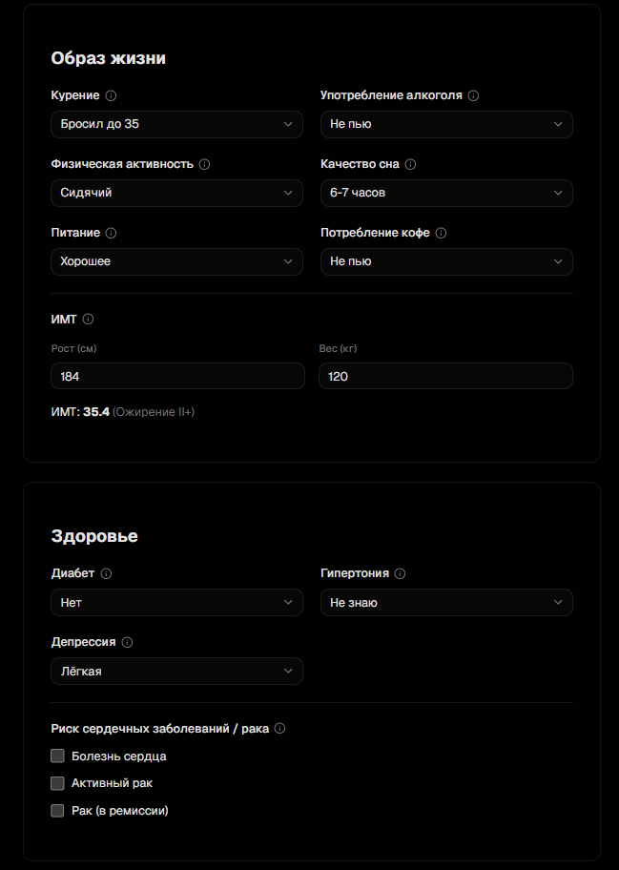
Task: Open the Депрессия dropdown showing Лёгкая
Action: pyautogui.click(x=176, y=671)
